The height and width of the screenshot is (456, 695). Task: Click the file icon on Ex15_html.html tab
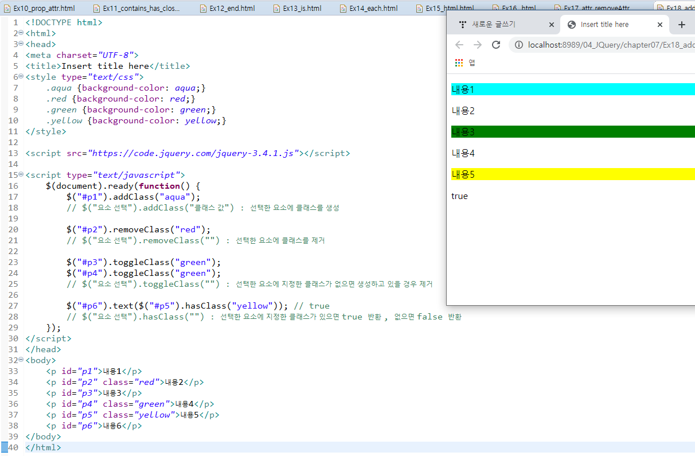click(420, 8)
